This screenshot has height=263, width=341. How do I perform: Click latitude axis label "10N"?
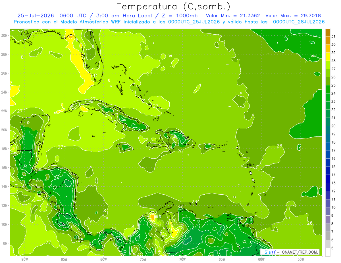4,224
